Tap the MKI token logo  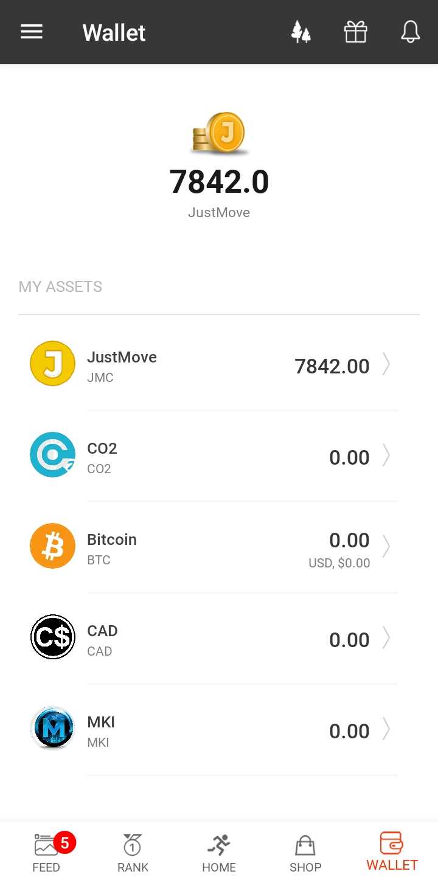[52, 728]
